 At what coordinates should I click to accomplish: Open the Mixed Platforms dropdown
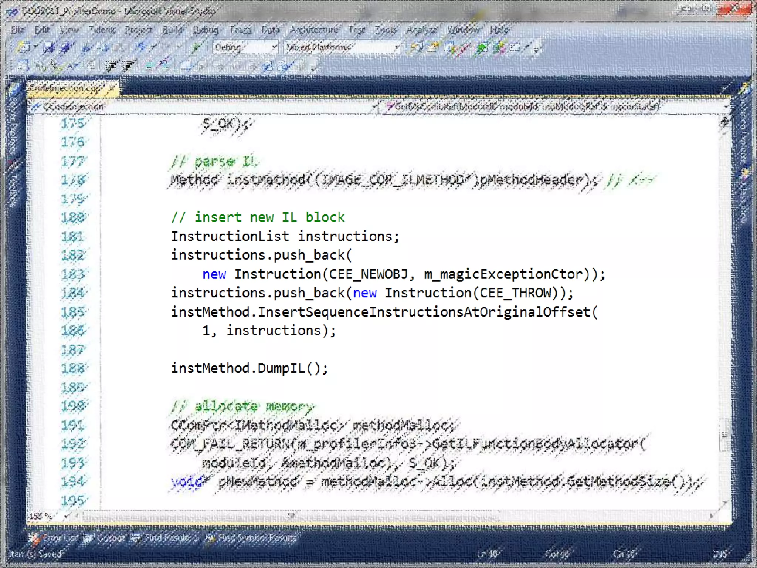click(x=397, y=47)
